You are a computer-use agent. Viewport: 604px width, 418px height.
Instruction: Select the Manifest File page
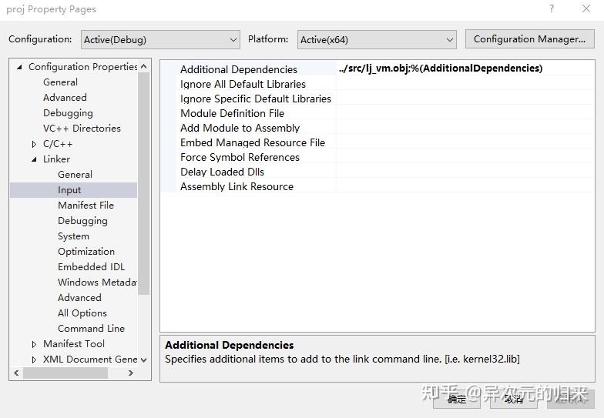pos(86,206)
